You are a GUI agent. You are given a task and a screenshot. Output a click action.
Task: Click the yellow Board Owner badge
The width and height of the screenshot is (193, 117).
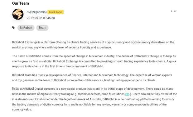point(55,12)
